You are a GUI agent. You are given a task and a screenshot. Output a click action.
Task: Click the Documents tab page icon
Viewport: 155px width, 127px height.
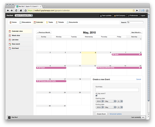pyautogui.click(x=67, y=22)
